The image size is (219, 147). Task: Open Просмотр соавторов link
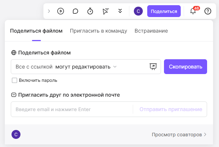(x=179, y=135)
